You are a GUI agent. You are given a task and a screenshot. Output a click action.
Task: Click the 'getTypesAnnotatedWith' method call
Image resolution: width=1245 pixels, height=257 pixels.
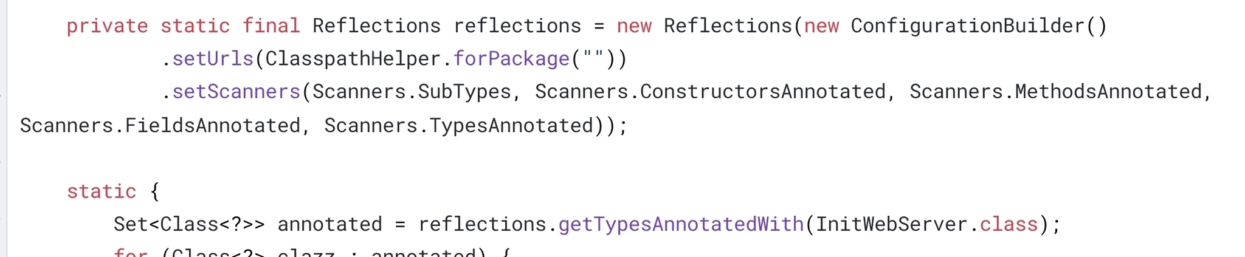681,225
